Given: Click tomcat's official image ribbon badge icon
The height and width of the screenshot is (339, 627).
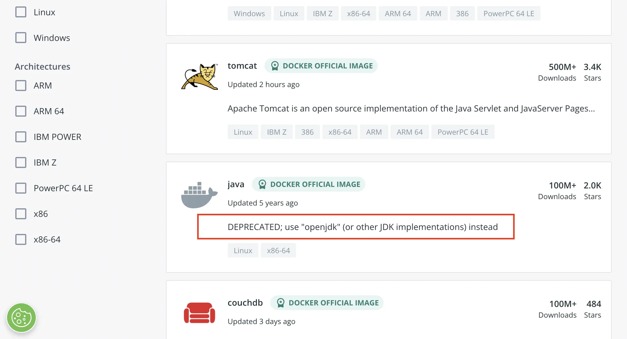Looking at the screenshot, I should click(x=275, y=66).
